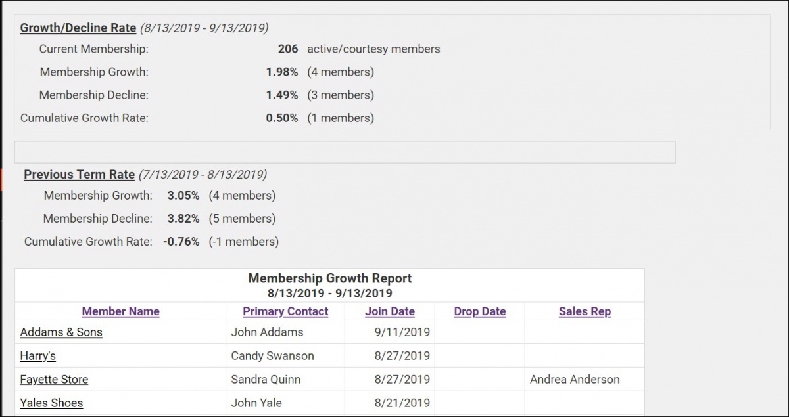Sort table by Member Name column

click(120, 311)
